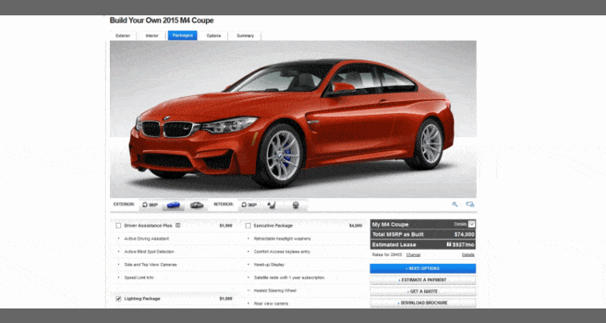Image resolution: width=606 pixels, height=323 pixels.
Task: Open the Details link under Estimated Lease
Action: [x=468, y=255]
